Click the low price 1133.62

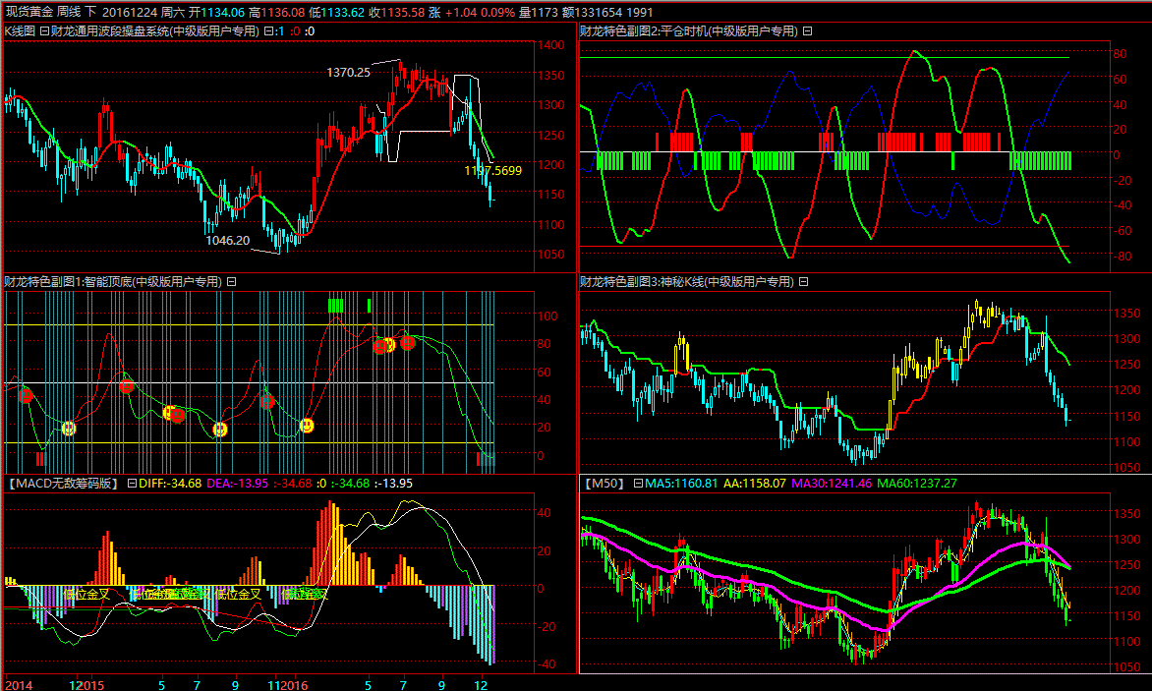point(343,12)
